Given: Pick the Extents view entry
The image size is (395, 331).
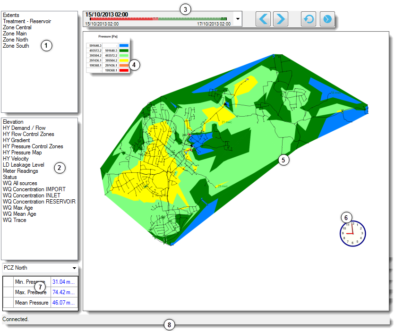Looking at the screenshot, I should click(11, 15).
